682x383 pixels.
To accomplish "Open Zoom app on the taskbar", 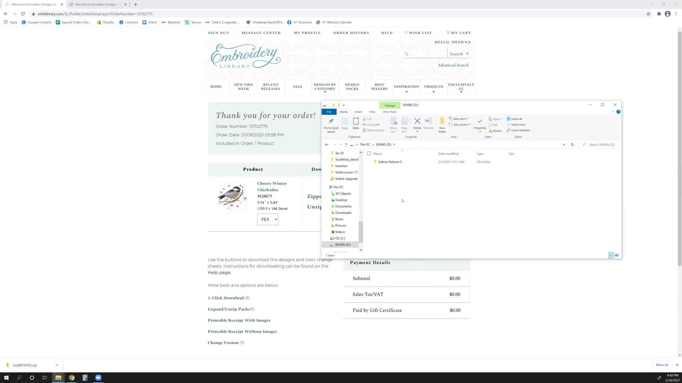I will [x=98, y=378].
